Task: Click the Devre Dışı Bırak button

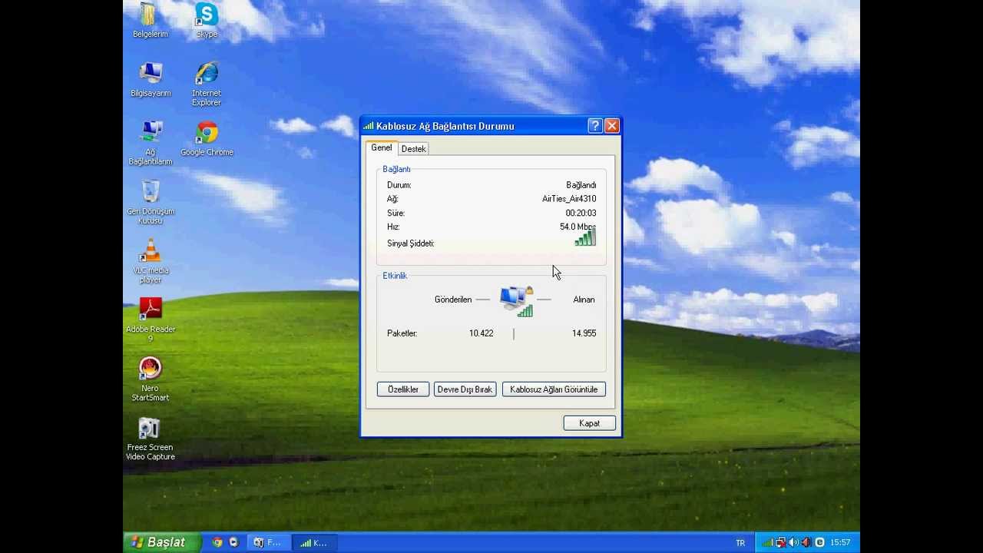Action: point(465,389)
